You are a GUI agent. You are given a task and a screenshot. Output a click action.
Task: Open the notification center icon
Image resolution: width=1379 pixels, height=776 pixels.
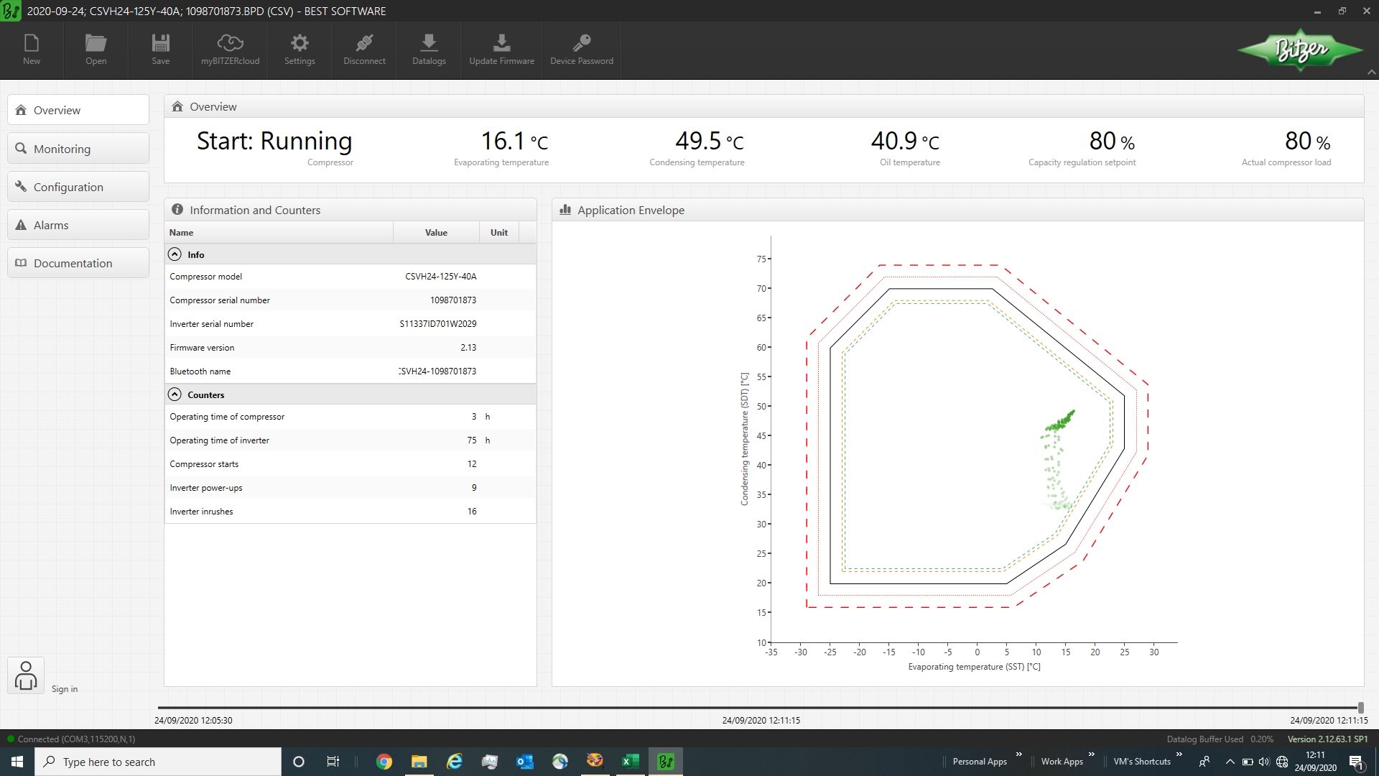pyautogui.click(x=1356, y=762)
